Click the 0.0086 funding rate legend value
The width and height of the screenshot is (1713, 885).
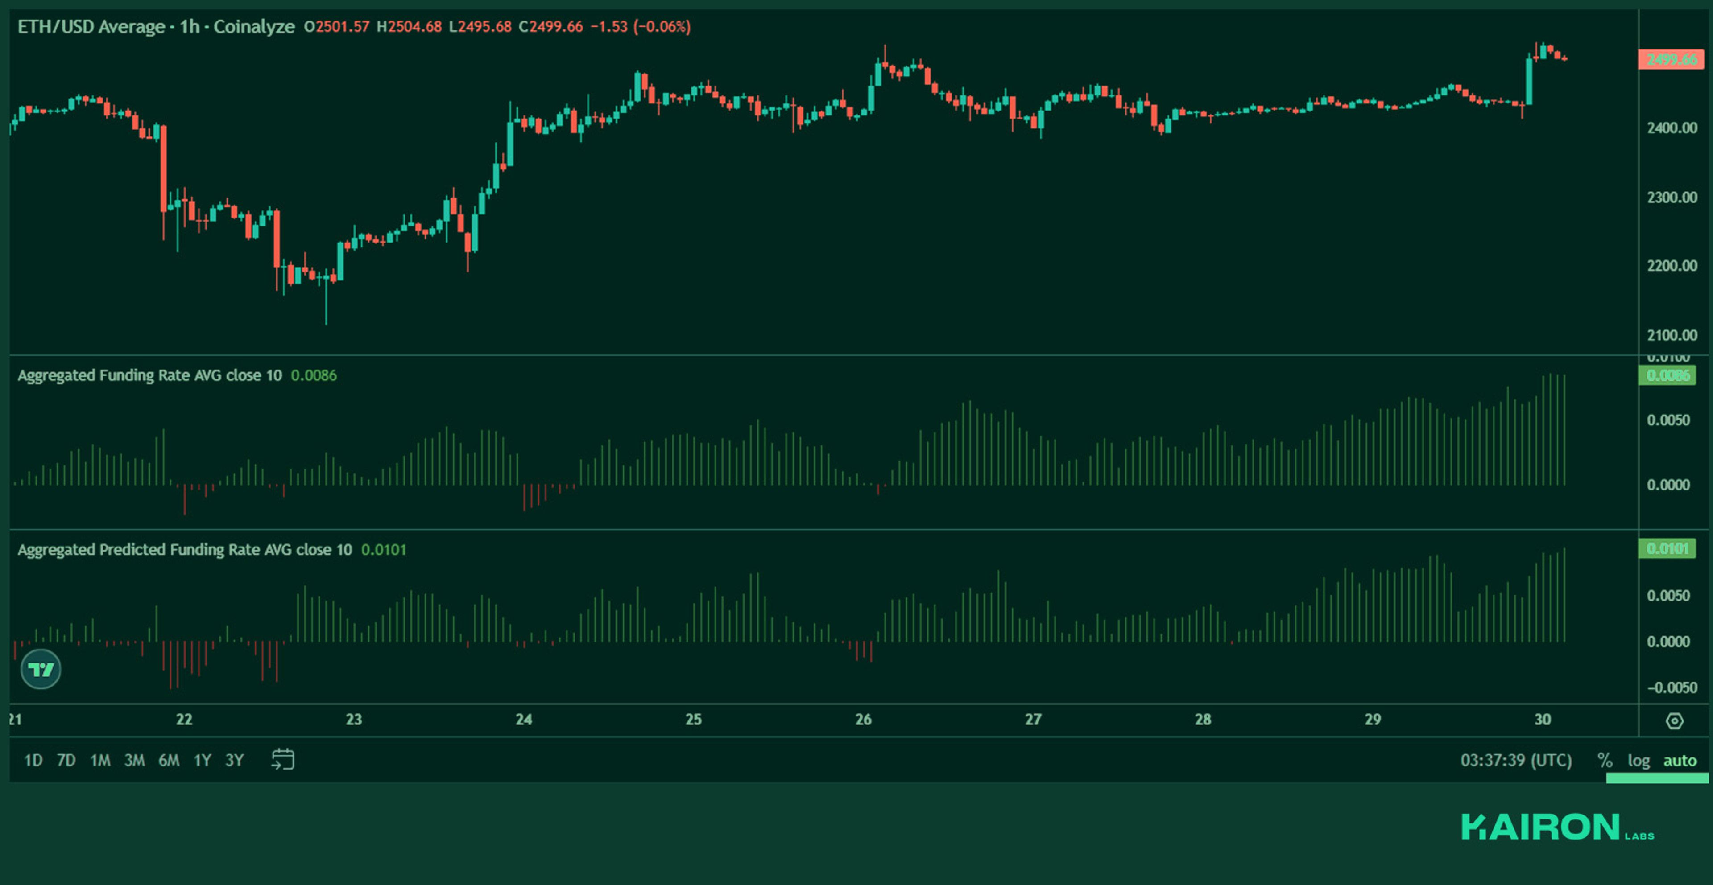pyautogui.click(x=314, y=375)
